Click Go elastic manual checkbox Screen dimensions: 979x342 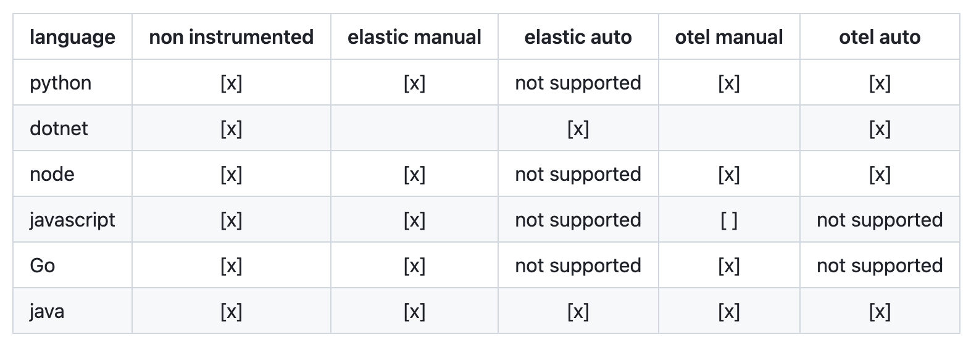(414, 266)
